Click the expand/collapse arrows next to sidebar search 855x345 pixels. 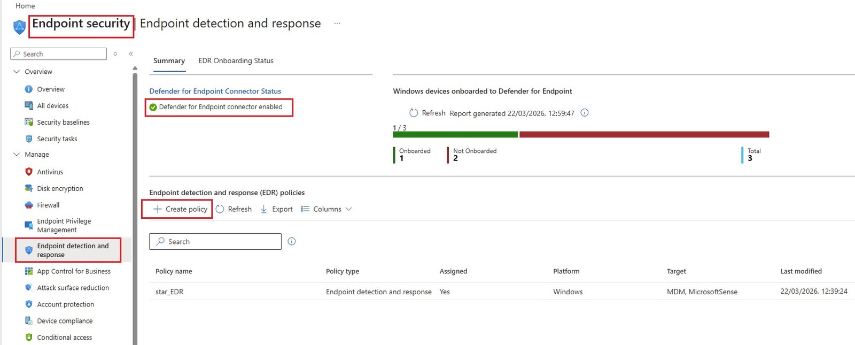115,54
